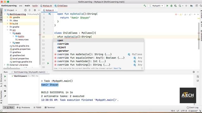The height and width of the screenshot is (113, 202).
Task: Rerun the task in Run panel
Action: coord(5,76)
